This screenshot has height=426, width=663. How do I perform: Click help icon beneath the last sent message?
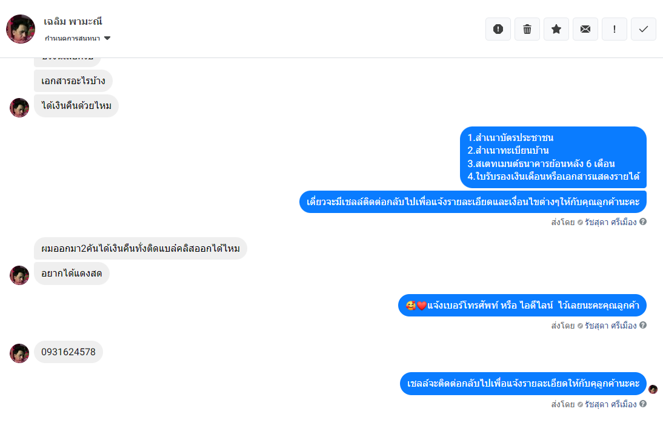(x=643, y=404)
